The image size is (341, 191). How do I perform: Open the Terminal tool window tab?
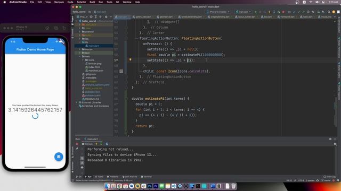tap(147, 177)
